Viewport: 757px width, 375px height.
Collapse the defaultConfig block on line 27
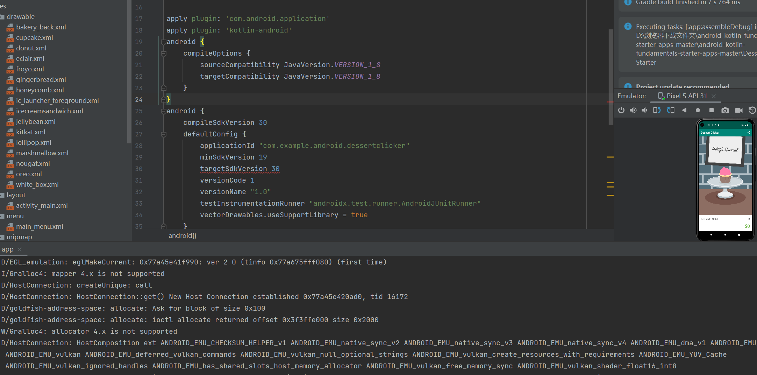point(163,134)
